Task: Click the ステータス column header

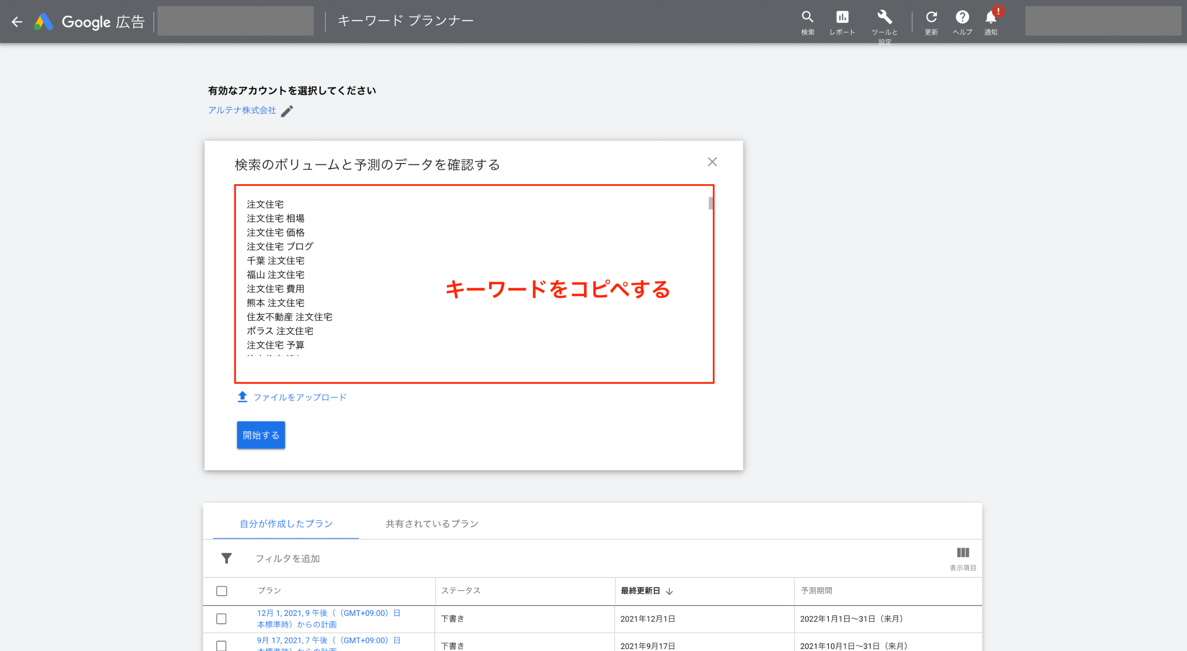Action: tap(460, 591)
